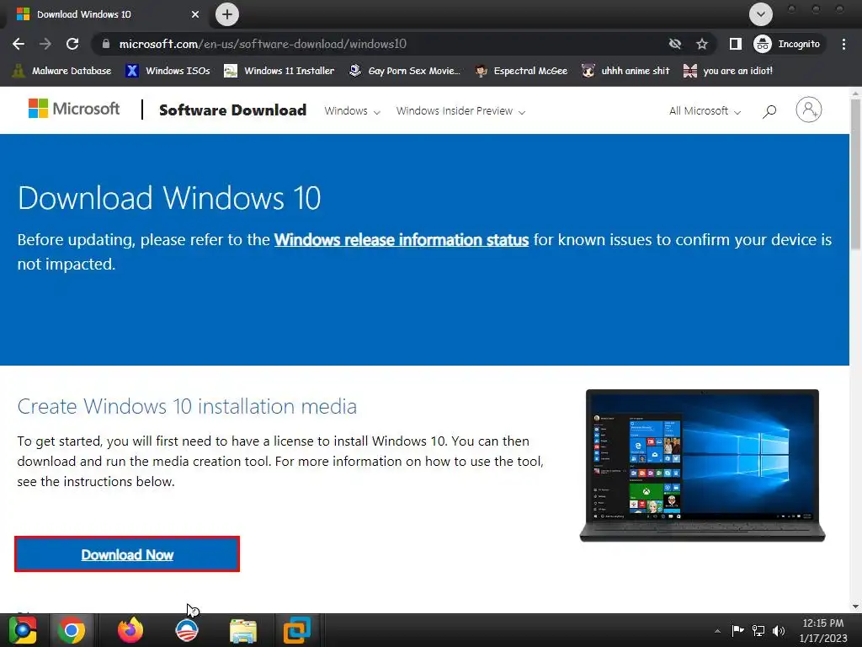Expand the Windows navigation dropdown
Image resolution: width=862 pixels, height=647 pixels.
point(352,110)
